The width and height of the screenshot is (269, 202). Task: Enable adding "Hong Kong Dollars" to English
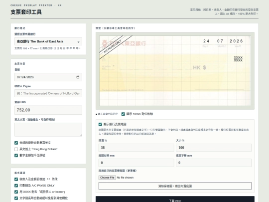[16, 149]
